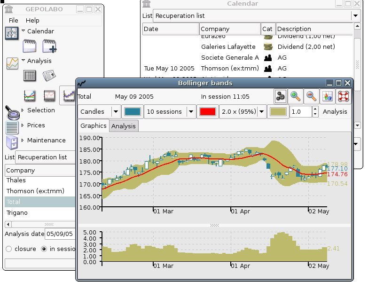
Task: Open help via the lifebuoy icon
Action: pyautogui.click(x=344, y=96)
